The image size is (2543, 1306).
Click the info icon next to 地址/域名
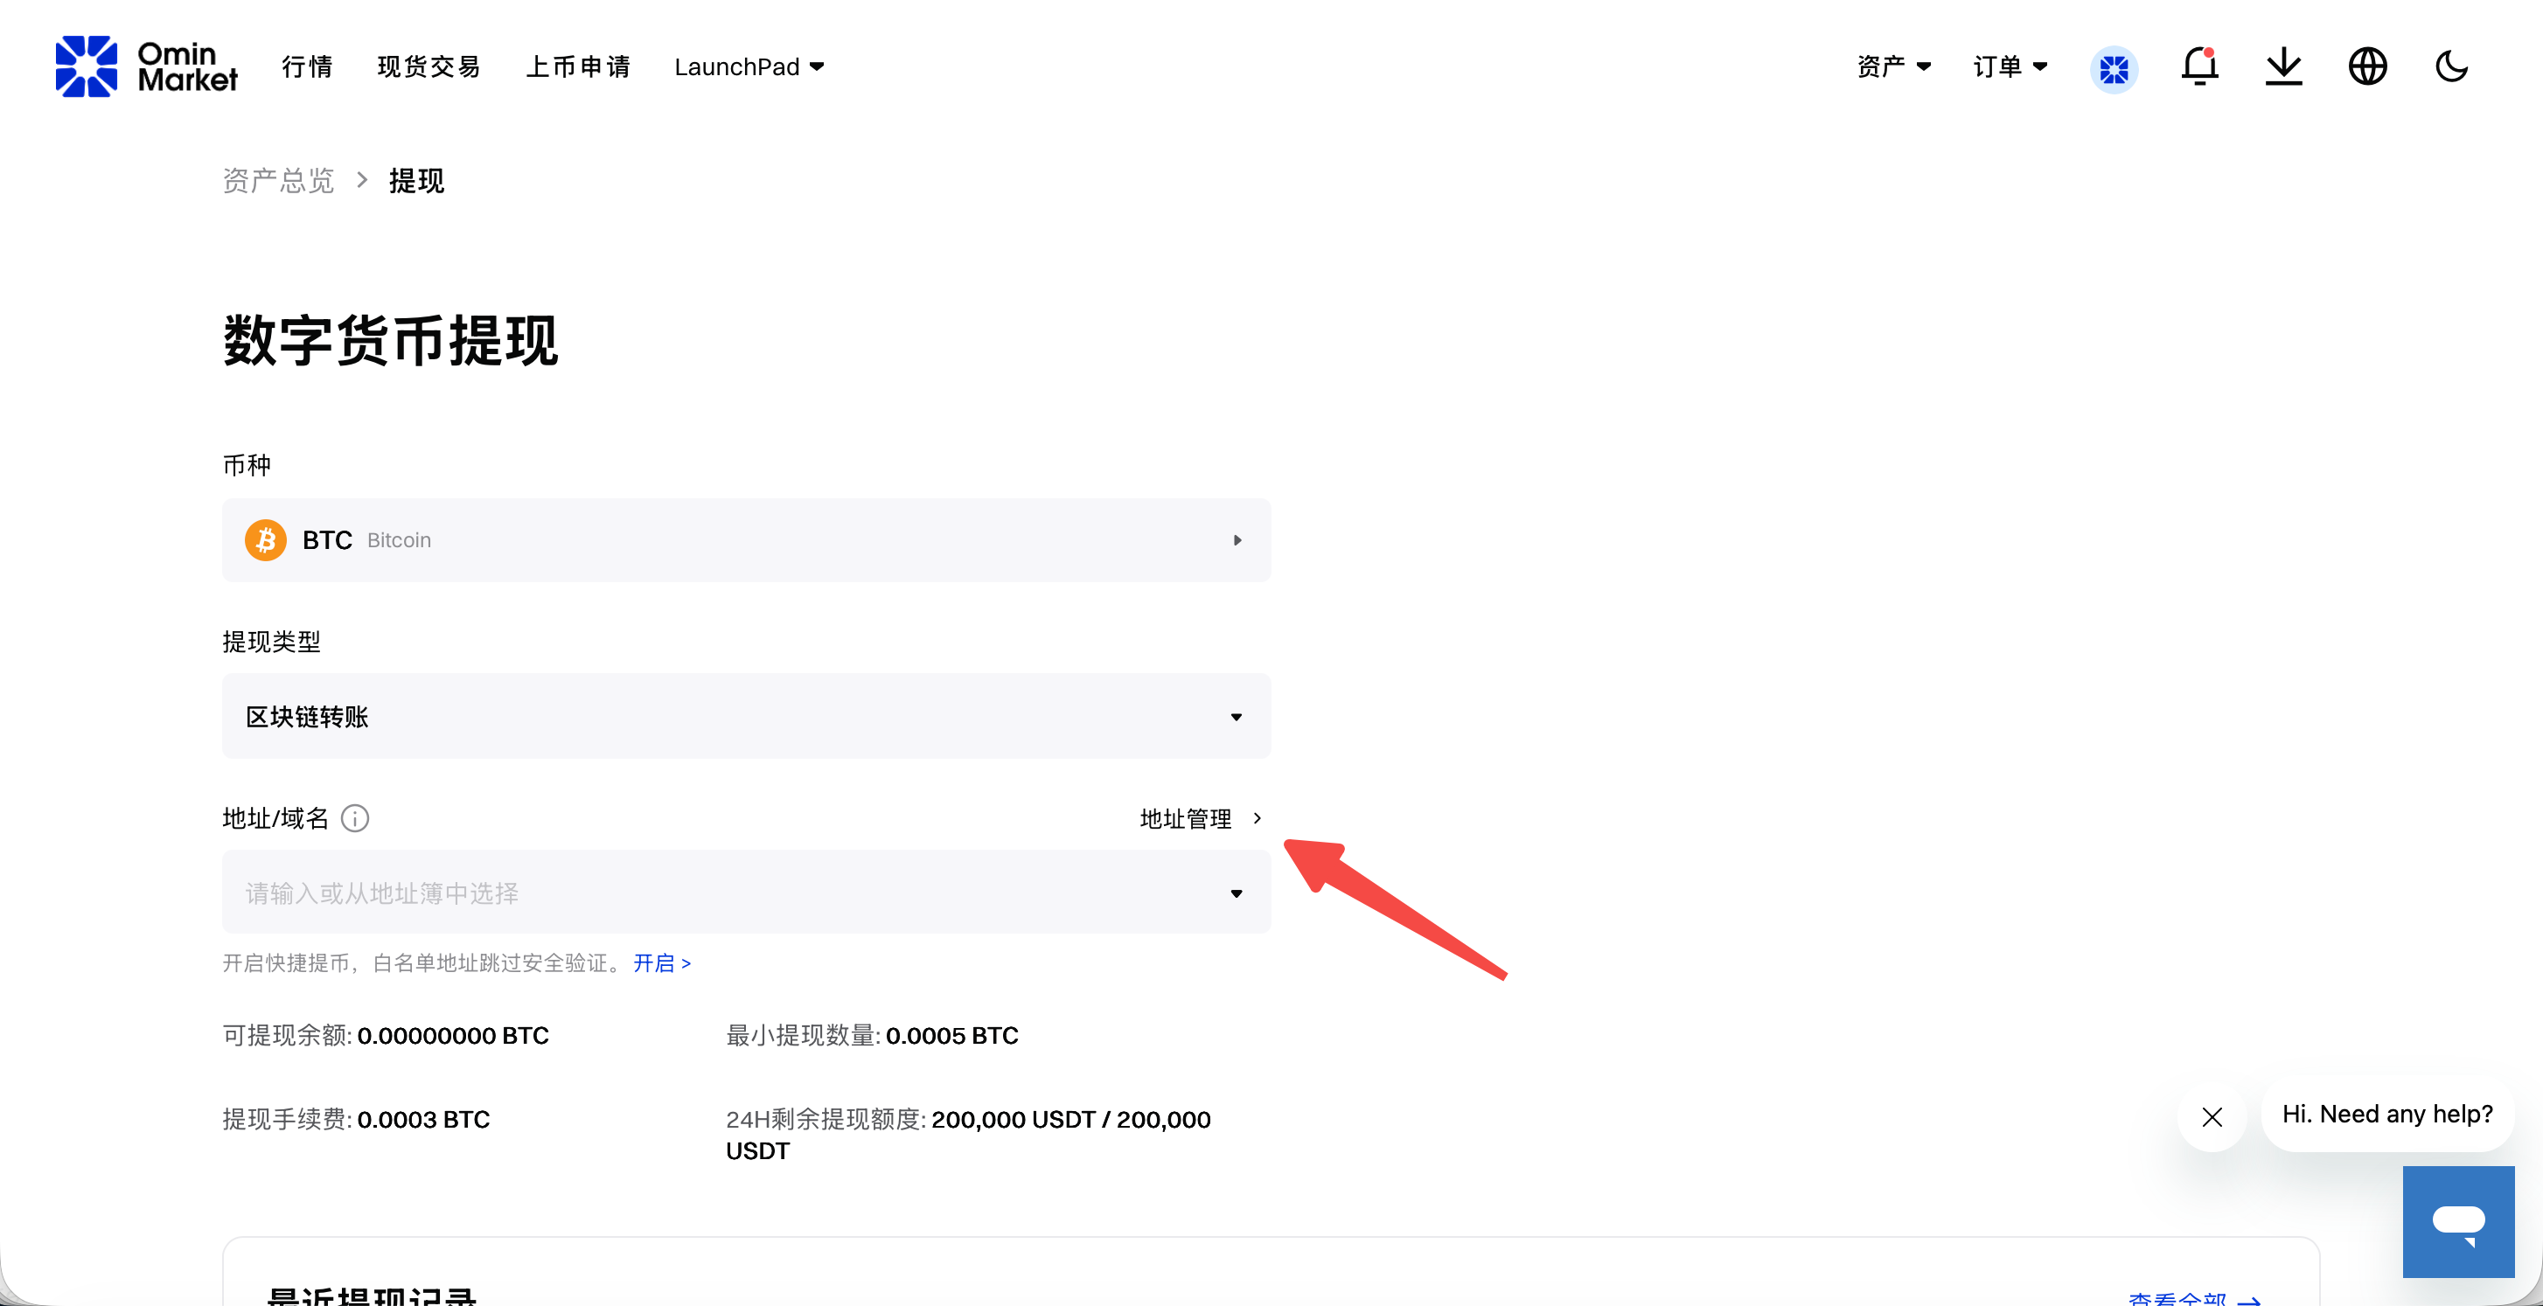[355, 818]
